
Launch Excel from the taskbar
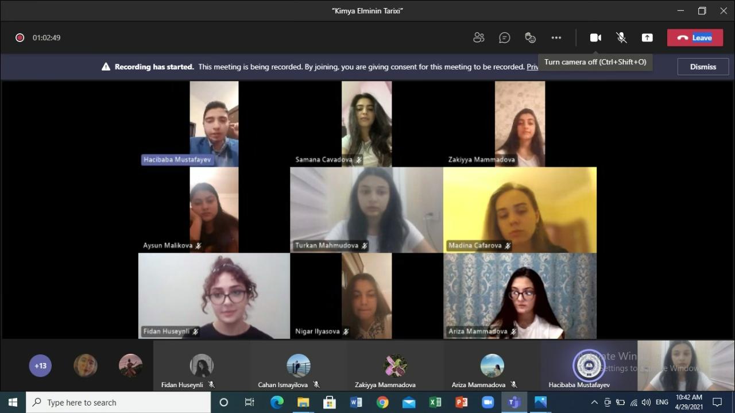pos(435,402)
